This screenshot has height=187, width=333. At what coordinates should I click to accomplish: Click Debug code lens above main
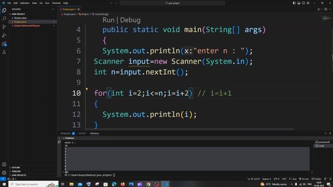[x=130, y=20]
